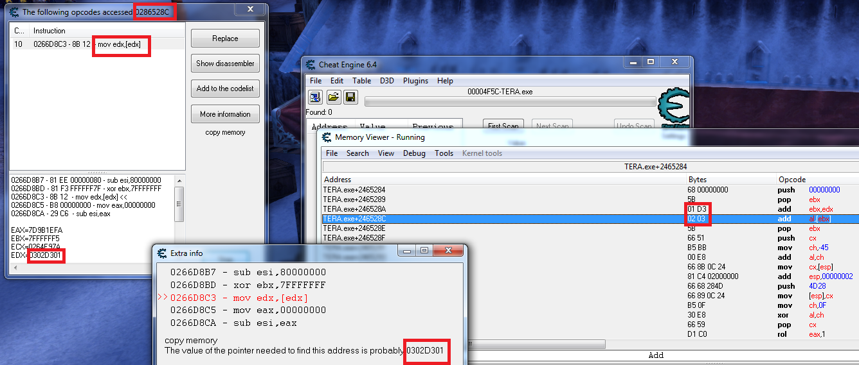Open Memory Viewer's Tools menu
The width and height of the screenshot is (859, 365).
click(x=444, y=153)
